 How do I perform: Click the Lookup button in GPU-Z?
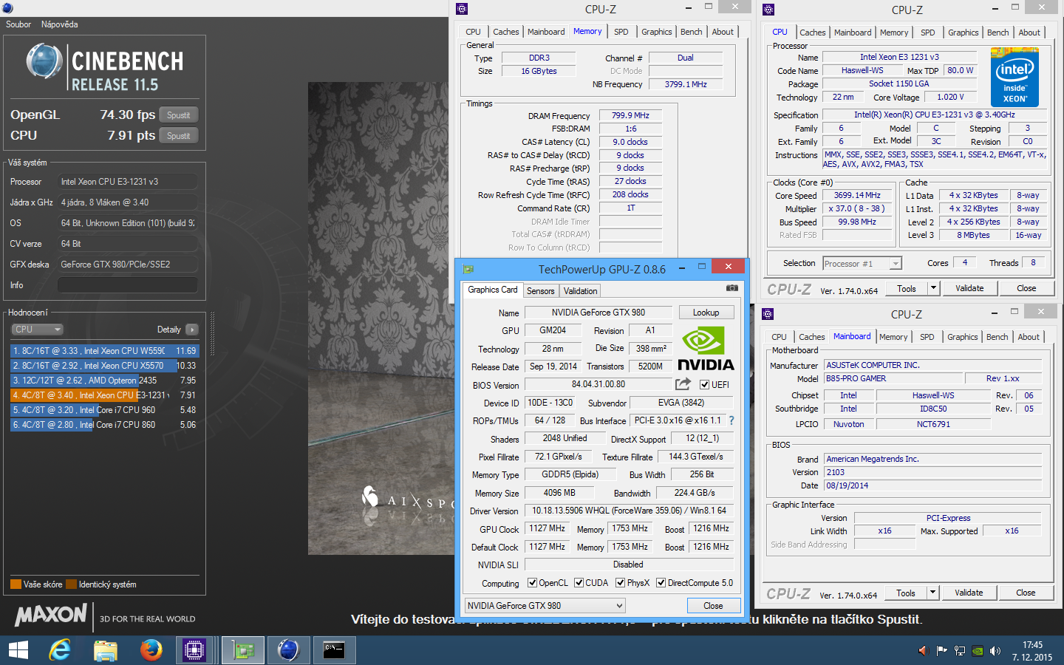click(706, 313)
